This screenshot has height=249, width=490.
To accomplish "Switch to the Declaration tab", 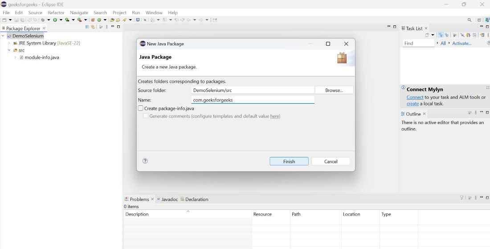I will pos(194,199).
